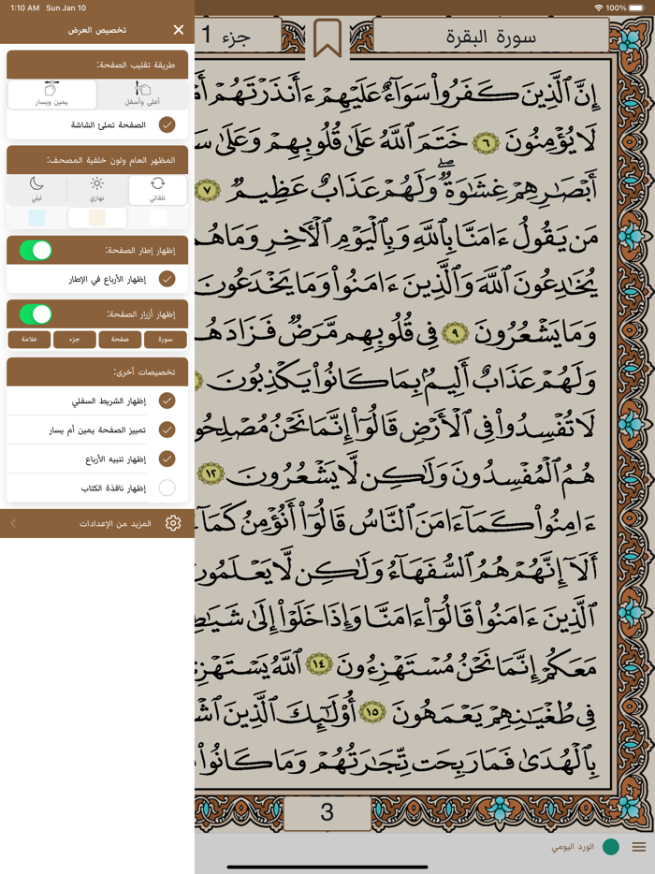
Task: Tap ayah marker ٧ in the text
Action: pyautogui.click(x=208, y=190)
